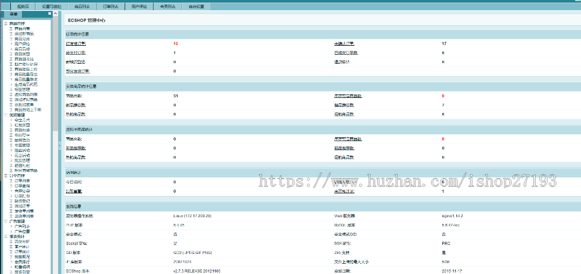Open 销售明细 in the sidebar

point(22,267)
